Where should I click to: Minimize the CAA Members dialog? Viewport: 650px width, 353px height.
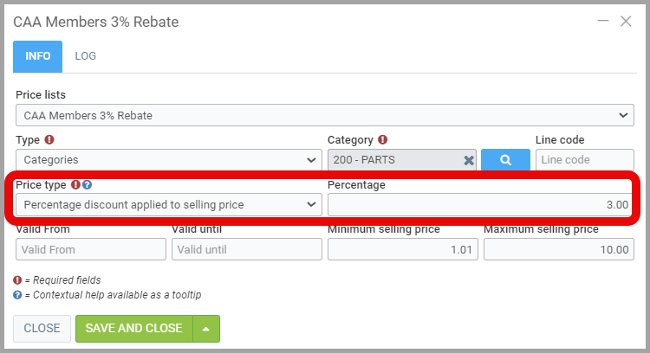click(603, 21)
